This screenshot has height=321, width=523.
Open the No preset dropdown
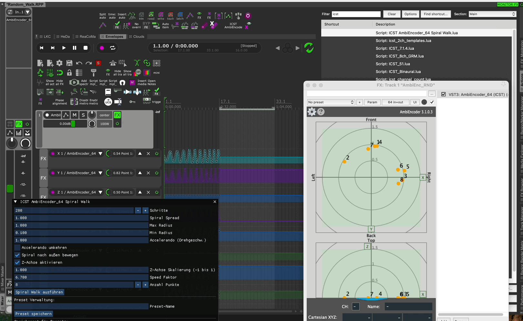331,102
